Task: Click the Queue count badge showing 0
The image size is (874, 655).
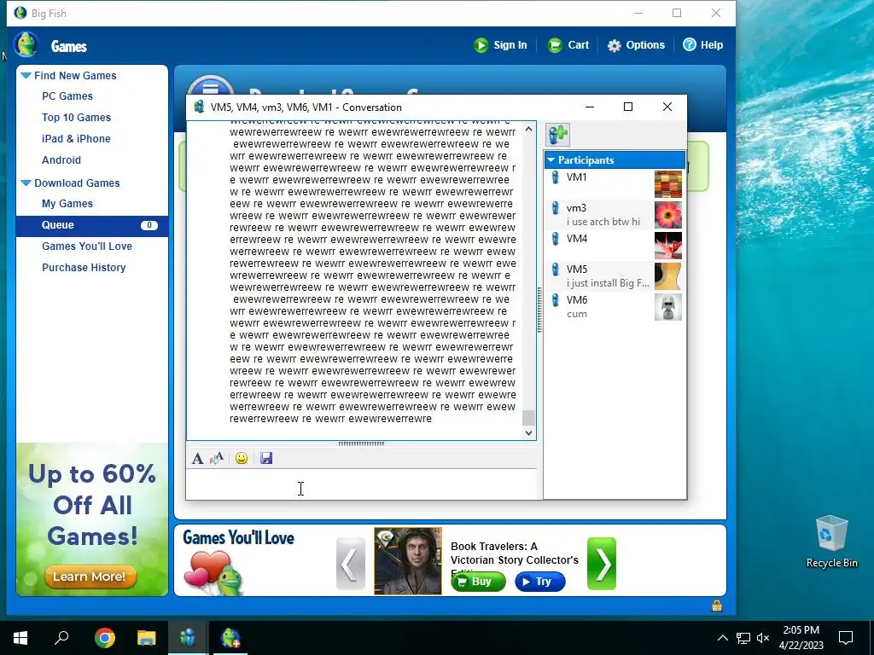Action: tap(149, 225)
